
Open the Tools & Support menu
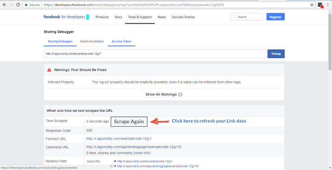[x=140, y=17]
